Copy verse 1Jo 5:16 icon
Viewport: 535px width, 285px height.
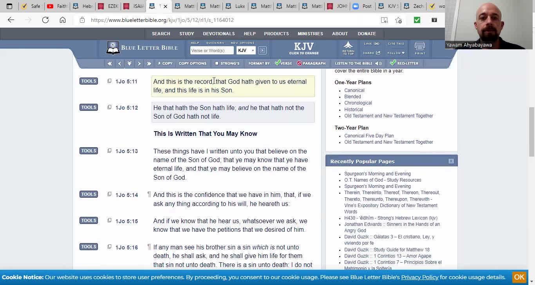click(109, 247)
